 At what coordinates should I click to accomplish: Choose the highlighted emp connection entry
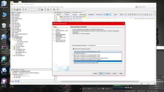coord(98,61)
